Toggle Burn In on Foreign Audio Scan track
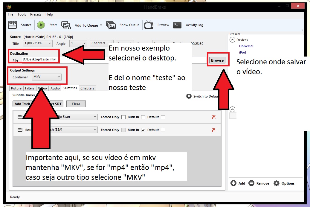The height and width of the screenshot is (207, 310). pos(143,117)
